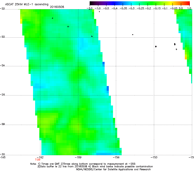Click the -1.0 color scale label

pyautogui.click(x=98, y=8)
